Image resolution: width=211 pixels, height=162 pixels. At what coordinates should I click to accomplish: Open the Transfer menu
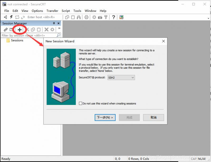[x=52, y=11]
